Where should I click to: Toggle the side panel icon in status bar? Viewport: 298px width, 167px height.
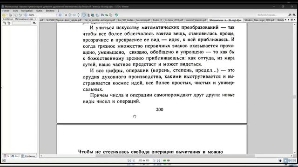pyautogui.click(x=4, y=161)
